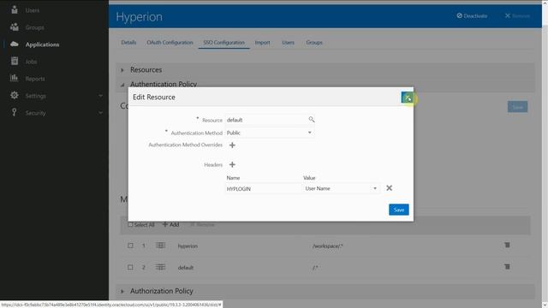This screenshot has width=548, height=308.
Task: Expand the Authorization Policy section
Action: point(122,291)
